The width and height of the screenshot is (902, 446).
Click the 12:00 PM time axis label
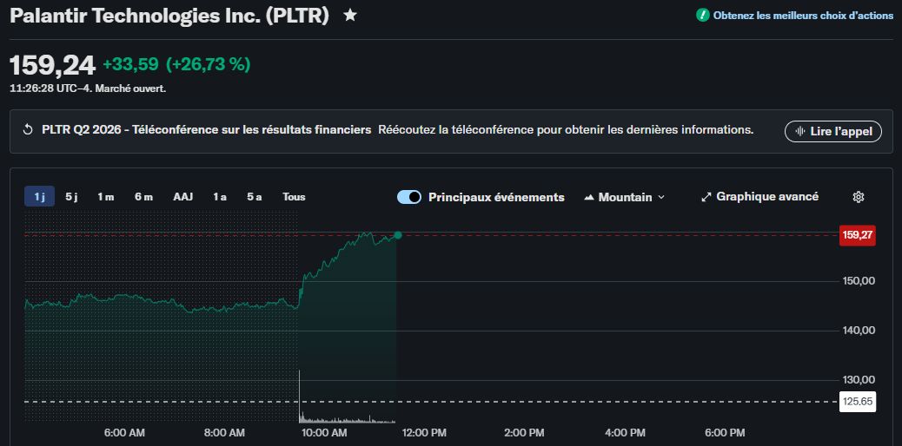click(426, 432)
